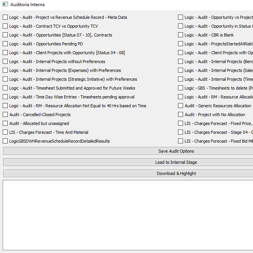Toggle Internal Projects (Strategic Initiative) with Preferences
The width and height of the screenshot is (253, 253).
coord(5,79)
